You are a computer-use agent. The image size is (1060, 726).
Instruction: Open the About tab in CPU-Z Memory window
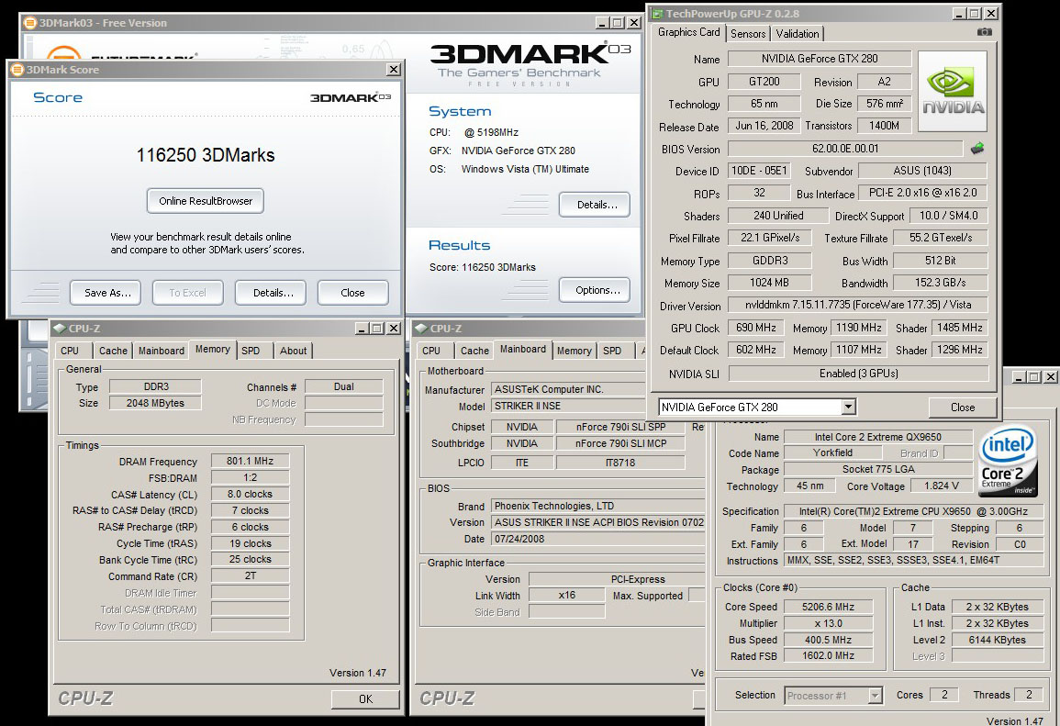click(294, 351)
